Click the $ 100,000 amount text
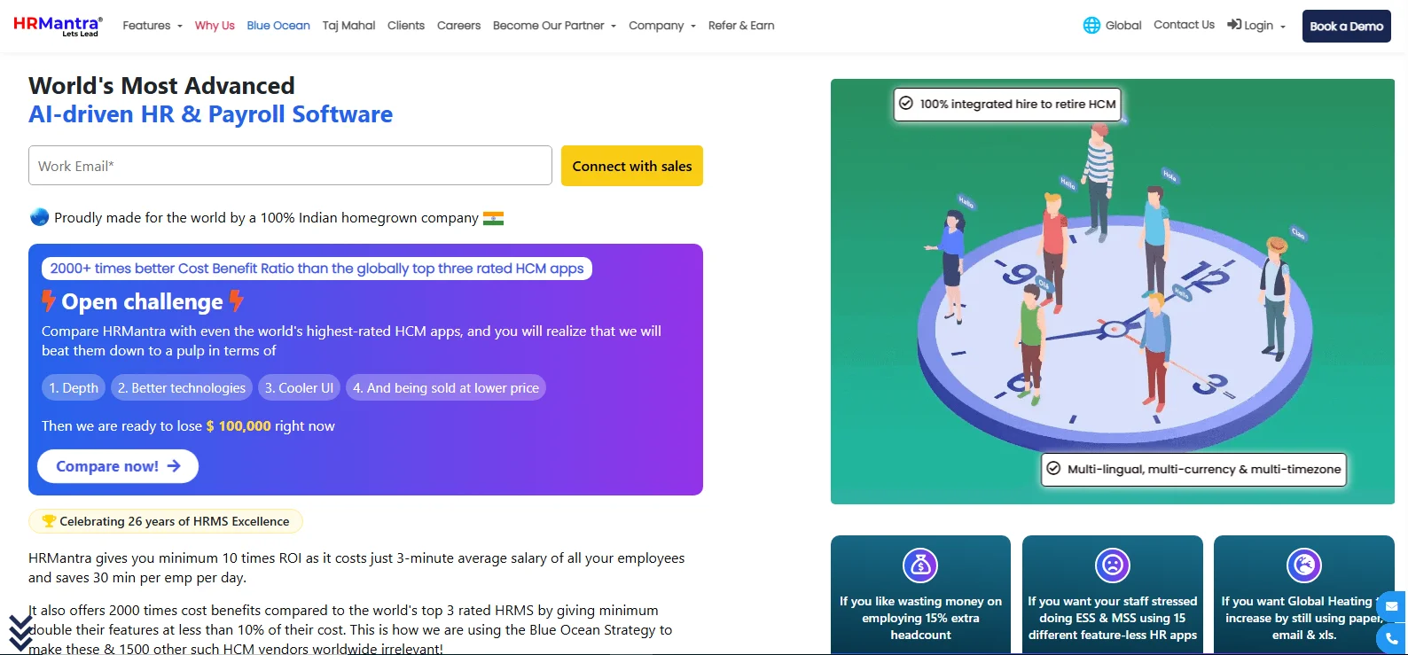 tap(239, 426)
